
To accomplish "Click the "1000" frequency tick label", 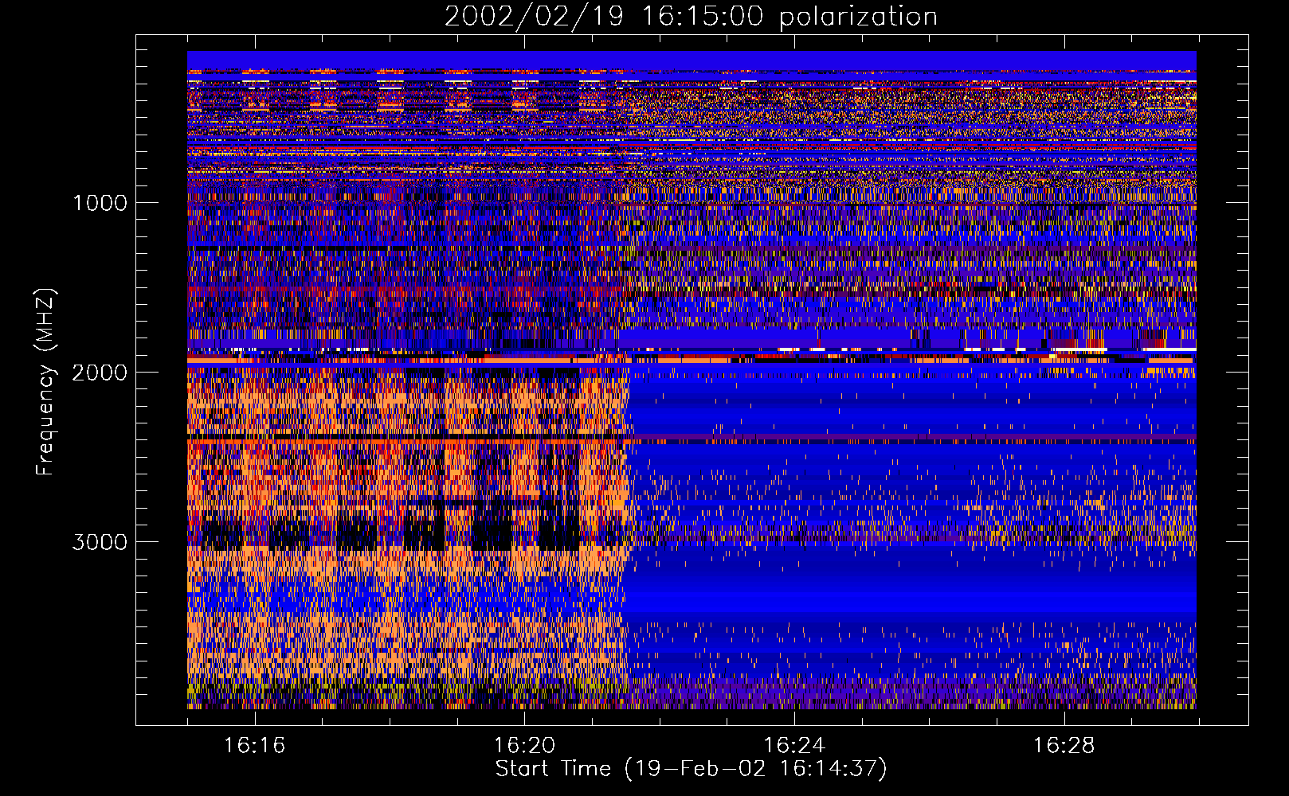I will 100,203.
